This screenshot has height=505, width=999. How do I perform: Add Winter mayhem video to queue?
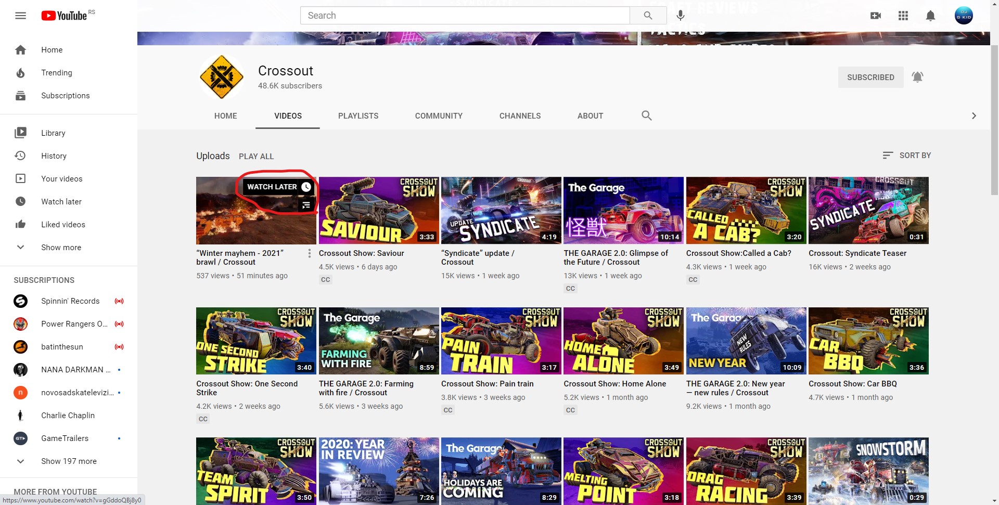tap(306, 205)
